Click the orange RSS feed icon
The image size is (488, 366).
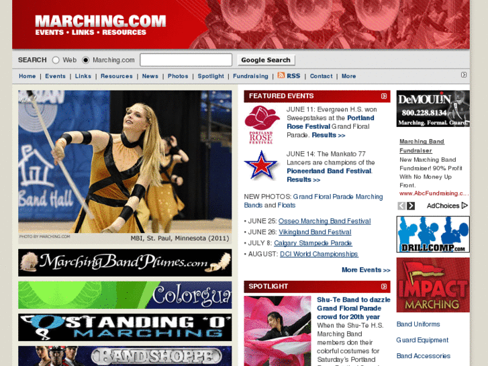(x=281, y=75)
